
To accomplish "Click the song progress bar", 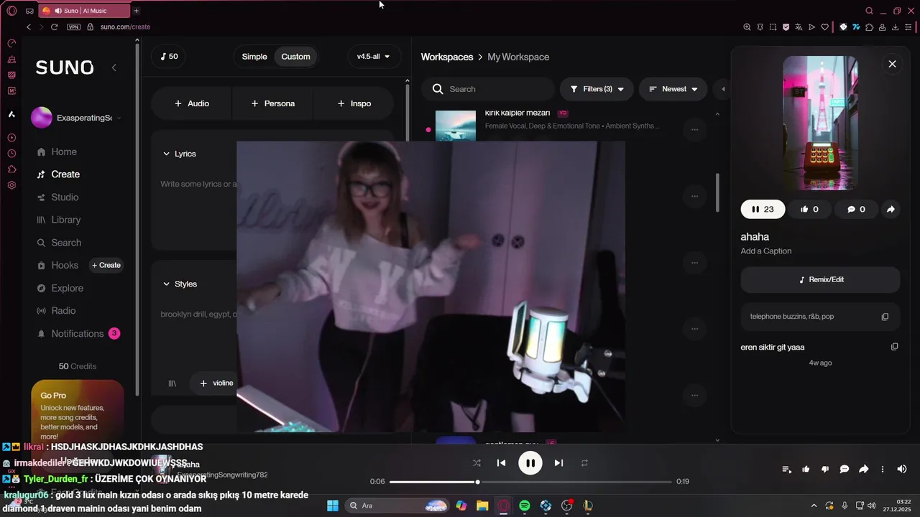I will tap(530, 482).
